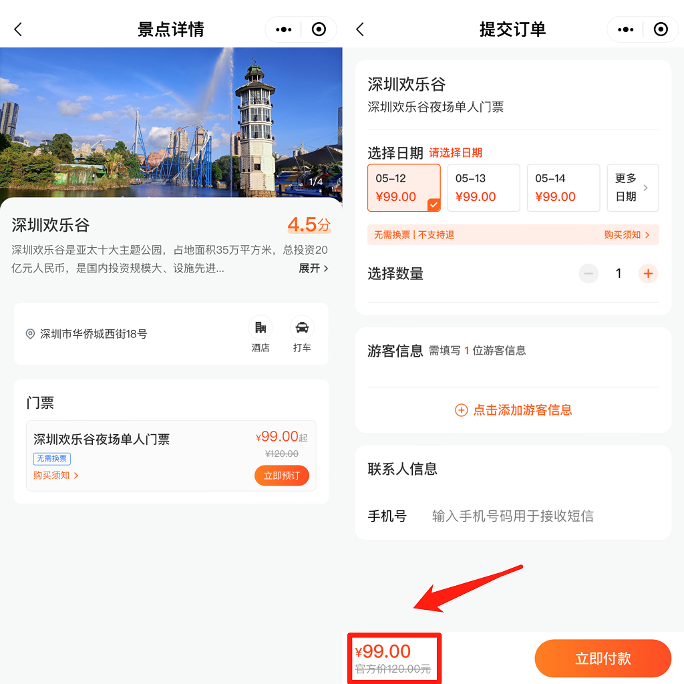
Task: Open 购买须知 in the pink notice bar
Action: click(627, 235)
